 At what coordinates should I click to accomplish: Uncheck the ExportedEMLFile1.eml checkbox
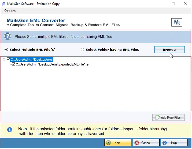coord(14,64)
